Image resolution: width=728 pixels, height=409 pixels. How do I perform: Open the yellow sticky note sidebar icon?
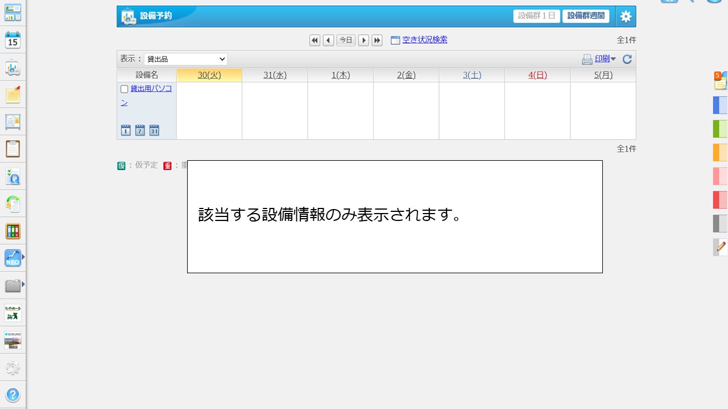13,95
